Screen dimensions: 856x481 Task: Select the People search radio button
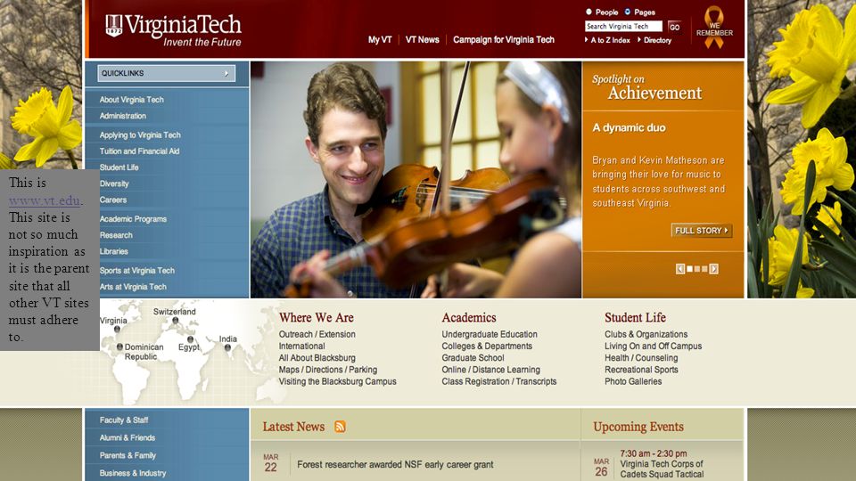click(x=588, y=12)
